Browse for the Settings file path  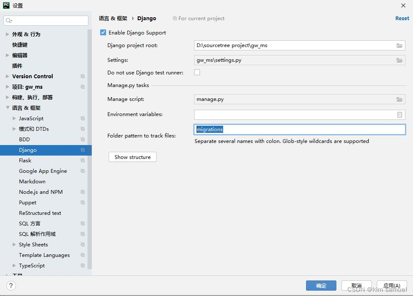tap(400, 60)
